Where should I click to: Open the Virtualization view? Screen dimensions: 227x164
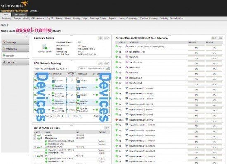click(177, 19)
